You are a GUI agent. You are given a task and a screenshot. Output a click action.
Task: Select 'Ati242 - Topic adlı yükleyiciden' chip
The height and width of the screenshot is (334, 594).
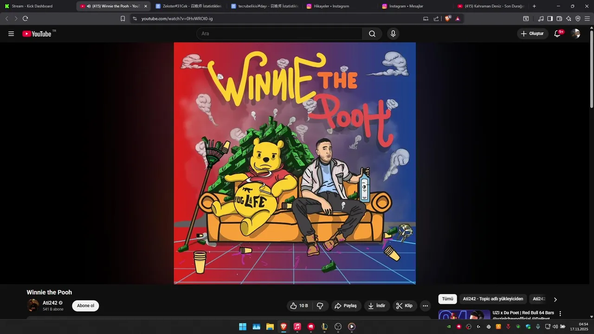click(493, 299)
